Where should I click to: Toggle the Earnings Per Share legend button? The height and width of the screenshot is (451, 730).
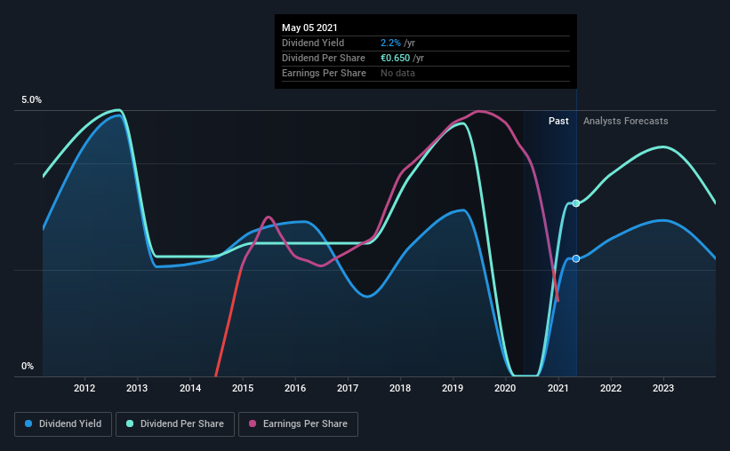coord(298,424)
